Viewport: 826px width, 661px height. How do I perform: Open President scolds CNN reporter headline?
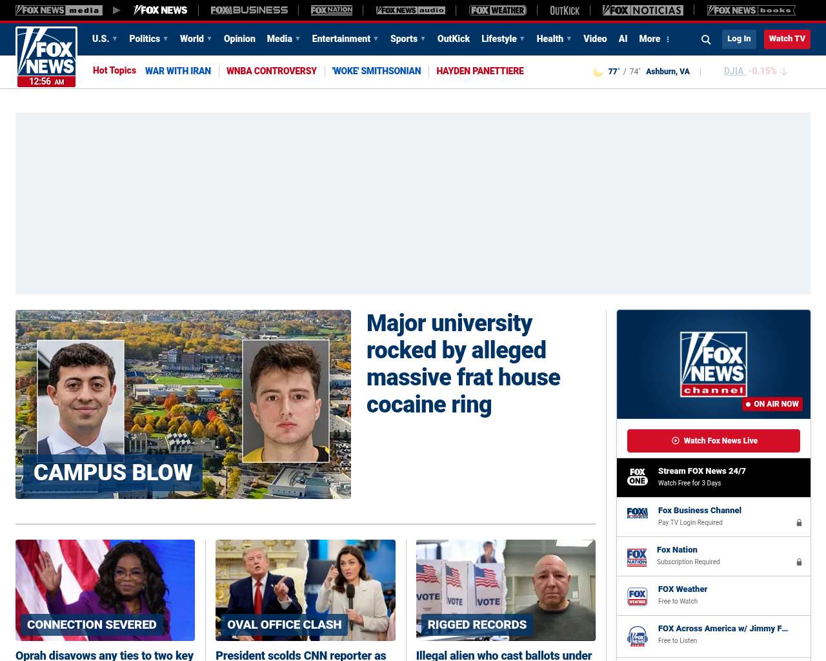(x=301, y=655)
